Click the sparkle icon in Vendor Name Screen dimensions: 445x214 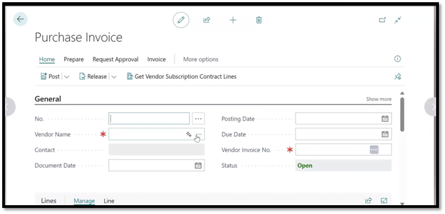click(x=189, y=134)
